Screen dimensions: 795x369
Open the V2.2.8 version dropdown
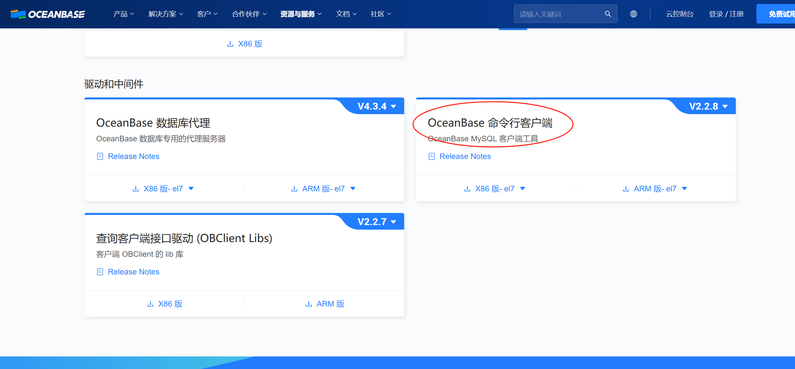point(708,106)
